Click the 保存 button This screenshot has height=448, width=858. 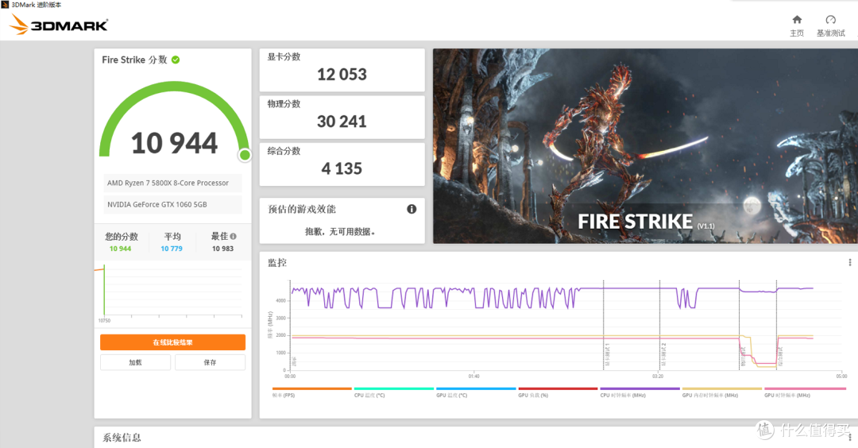click(x=210, y=362)
